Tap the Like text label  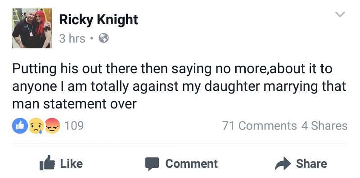(x=72, y=164)
